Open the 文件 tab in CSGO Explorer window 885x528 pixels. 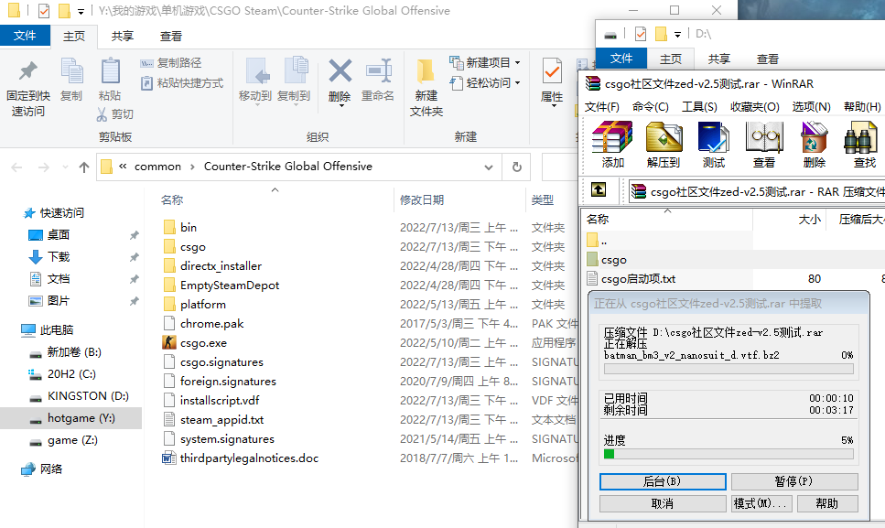[25, 36]
